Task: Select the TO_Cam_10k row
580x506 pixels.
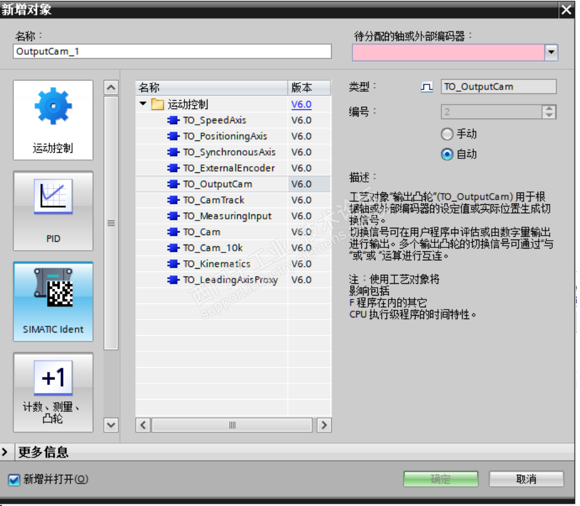Action: 233,248
